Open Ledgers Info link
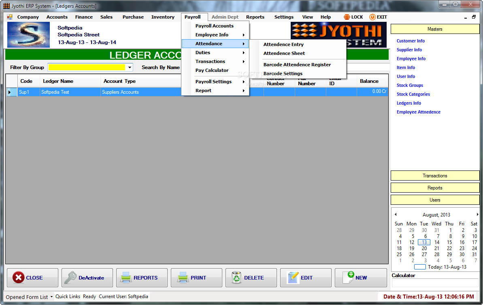The width and height of the screenshot is (483, 305). 409,103
